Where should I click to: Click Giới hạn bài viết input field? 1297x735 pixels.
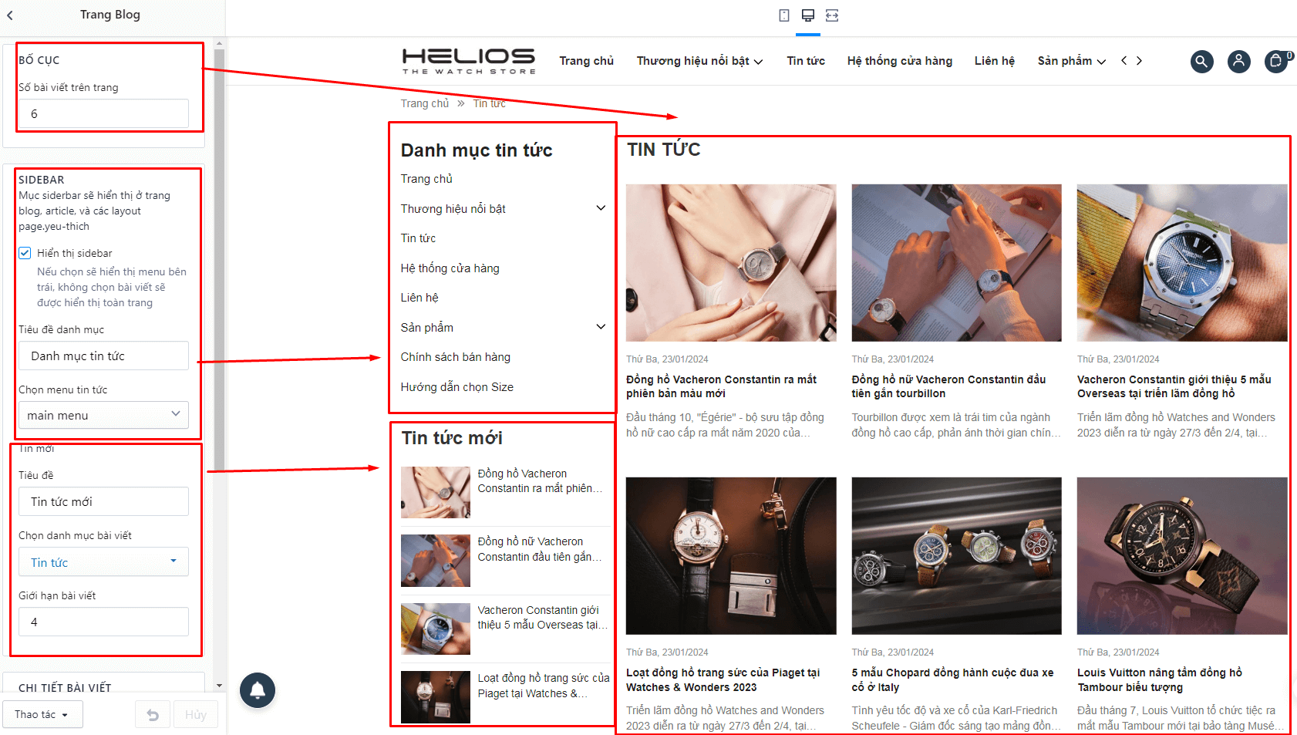point(103,622)
